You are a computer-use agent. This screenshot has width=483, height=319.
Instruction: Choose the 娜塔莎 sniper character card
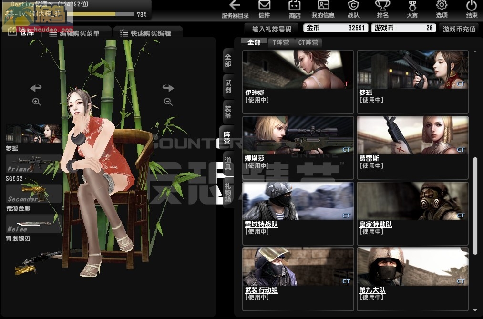click(298, 147)
